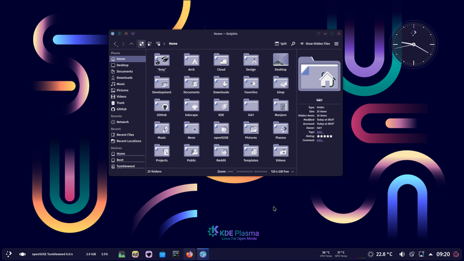This screenshot has width=464, height=261.
Task: Open Trash in the Places panel
Action: (128, 103)
